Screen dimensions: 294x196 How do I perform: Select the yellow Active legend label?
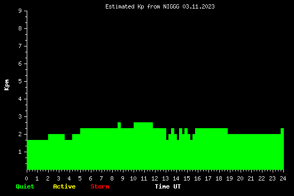coord(64,186)
